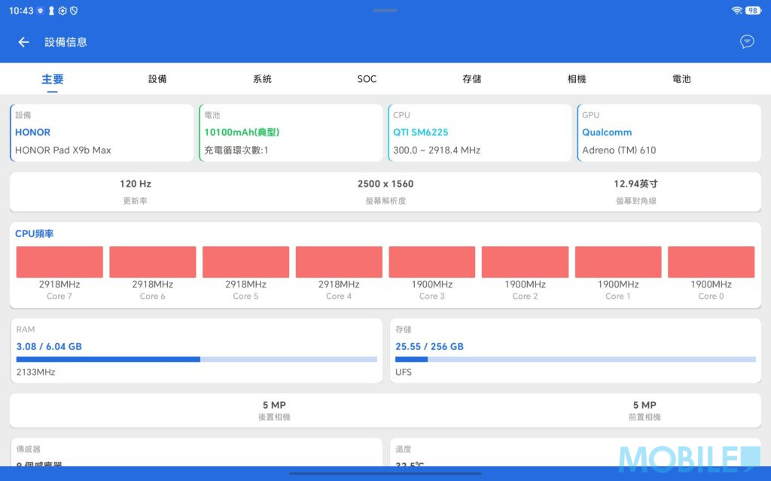The image size is (771, 481).
Task: Click the RAM usage progress bar
Action: [x=197, y=360]
